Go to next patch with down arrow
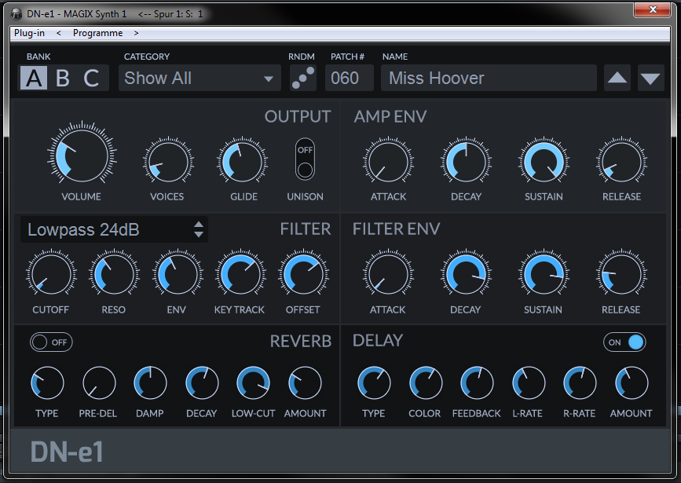Viewport: 681px width, 483px height. pos(650,79)
